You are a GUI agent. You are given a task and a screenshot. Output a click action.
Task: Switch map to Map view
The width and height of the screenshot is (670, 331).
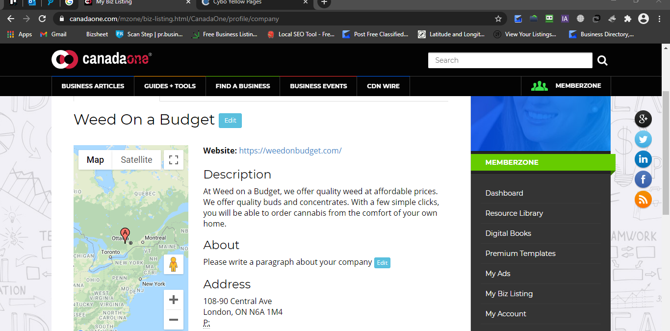click(95, 160)
